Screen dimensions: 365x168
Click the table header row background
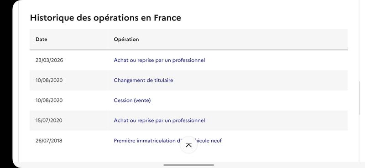(x=188, y=39)
